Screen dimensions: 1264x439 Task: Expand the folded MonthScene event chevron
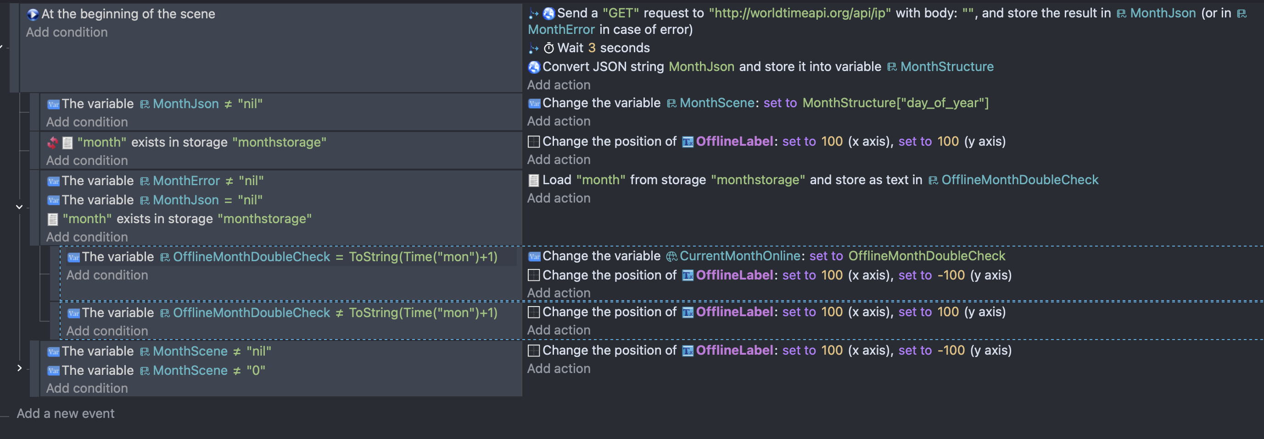[x=19, y=368]
